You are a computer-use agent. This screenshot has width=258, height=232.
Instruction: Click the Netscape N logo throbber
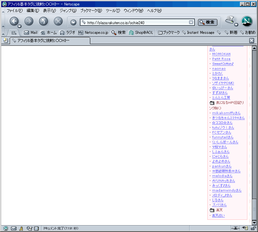coord(247,21)
